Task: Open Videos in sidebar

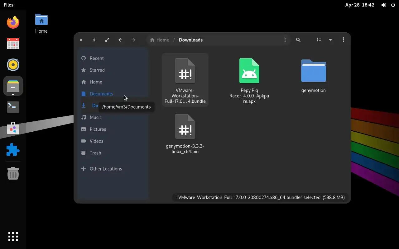Action: [x=113, y=141]
